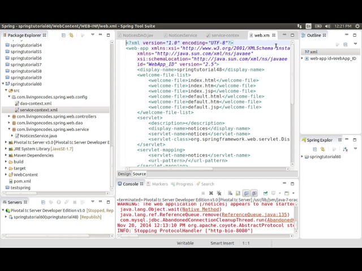Open Spring Explorer view menu
362x271 pixels.
pos(356,148)
